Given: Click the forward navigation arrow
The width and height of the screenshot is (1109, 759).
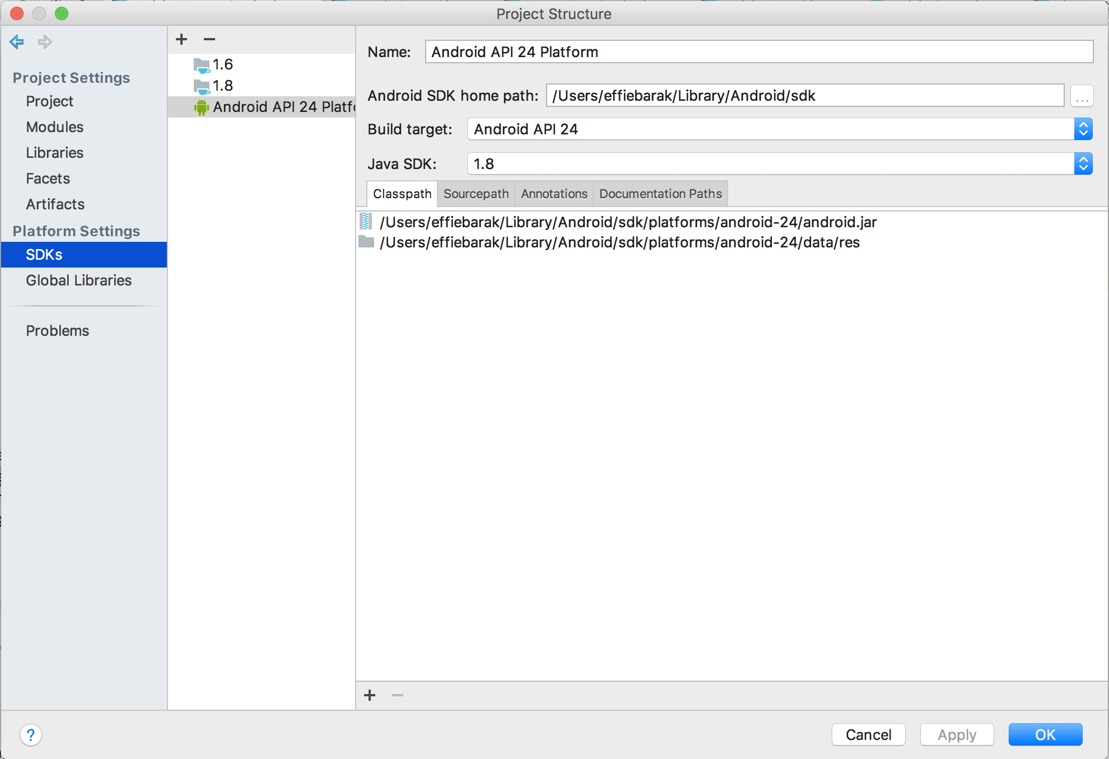Looking at the screenshot, I should [45, 42].
